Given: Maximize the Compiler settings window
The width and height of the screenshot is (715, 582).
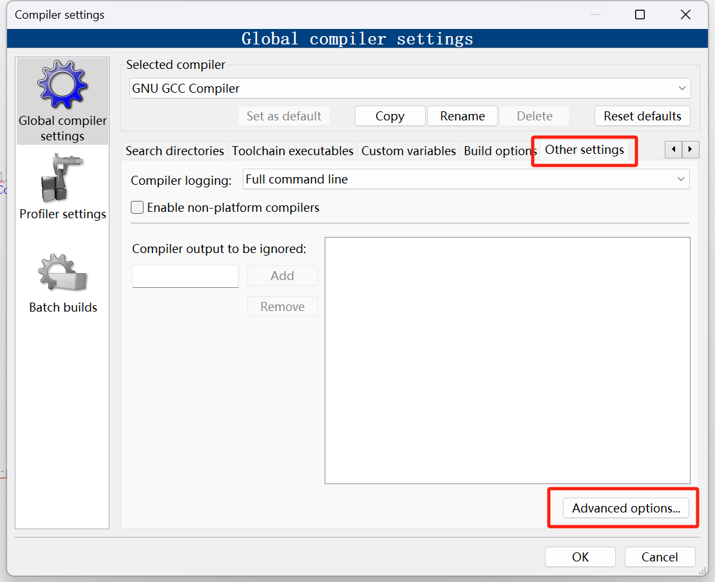Looking at the screenshot, I should click(x=640, y=15).
